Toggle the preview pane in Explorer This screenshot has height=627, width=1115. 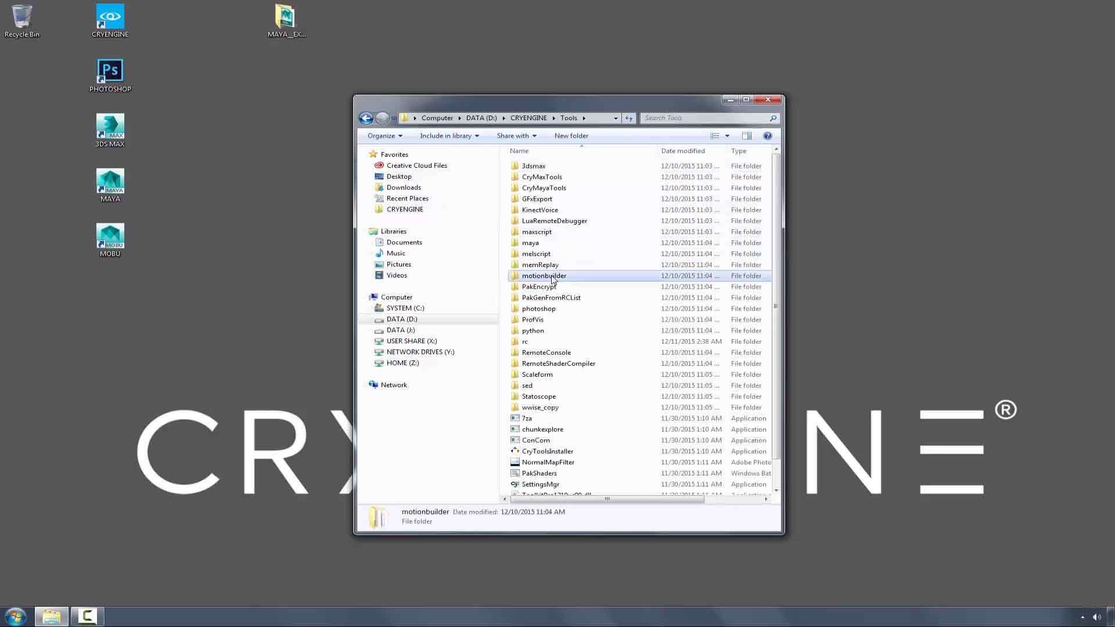point(747,135)
